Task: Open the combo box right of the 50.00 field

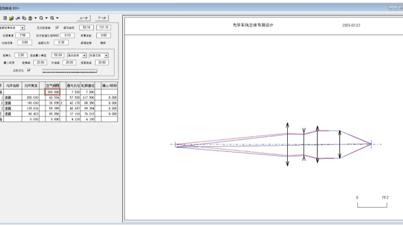Action: 77,55
